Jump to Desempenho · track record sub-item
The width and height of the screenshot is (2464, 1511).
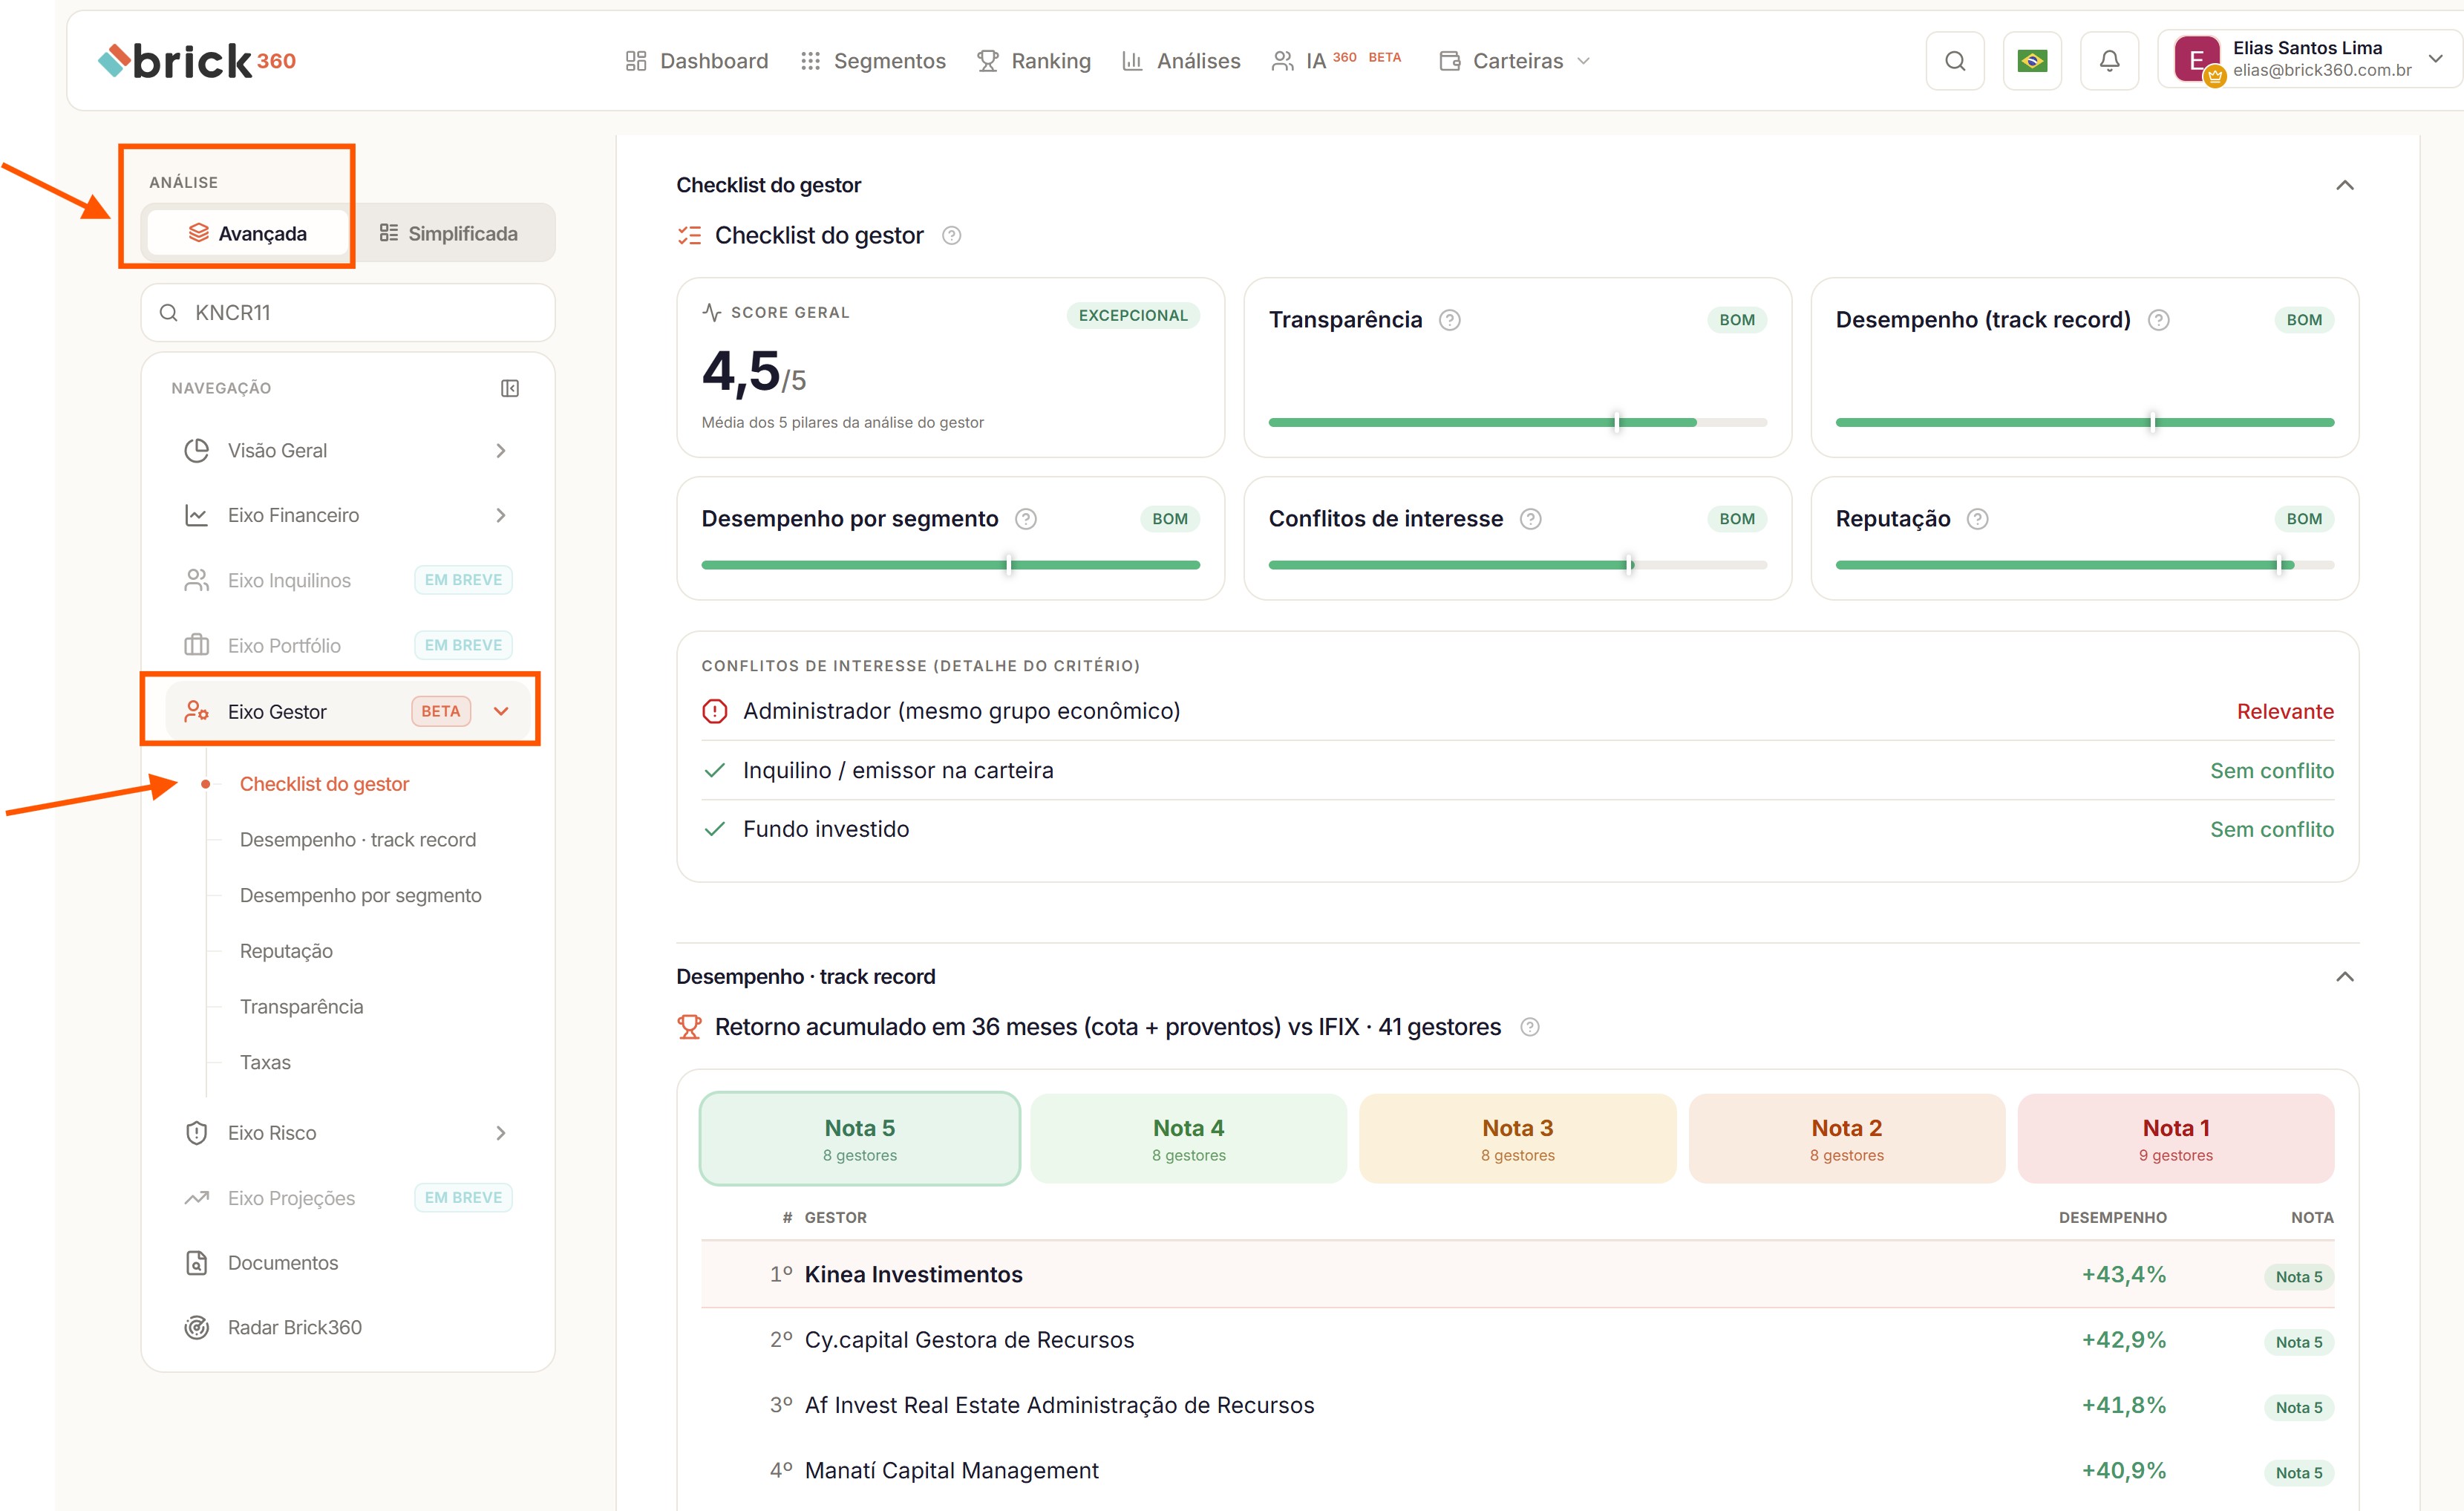[358, 840]
